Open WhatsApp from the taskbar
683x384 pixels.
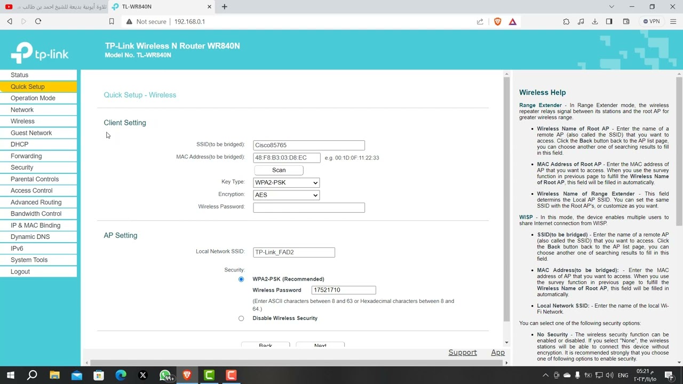[x=165, y=375]
